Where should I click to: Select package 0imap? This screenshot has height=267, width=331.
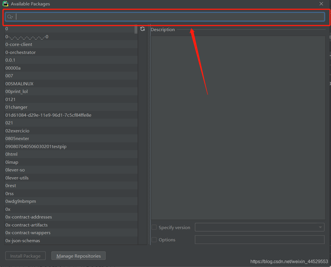pos(71,162)
